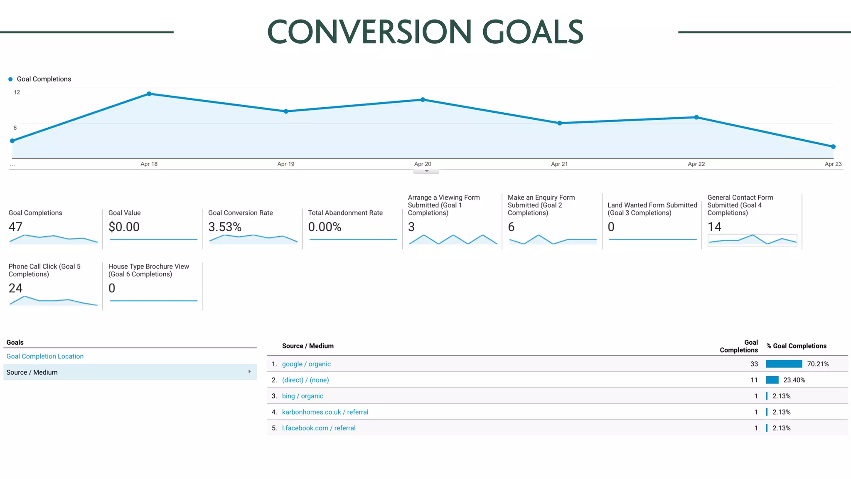Click the % Goal Completions column header
This screenshot has width=851, height=479.
796,346
